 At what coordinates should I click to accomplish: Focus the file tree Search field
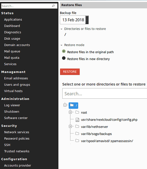[x=105, y=94]
